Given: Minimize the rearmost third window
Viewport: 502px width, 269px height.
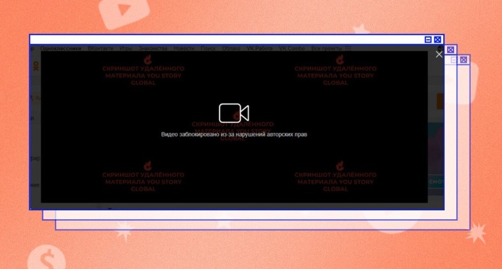Looking at the screenshot, I should (x=454, y=60).
